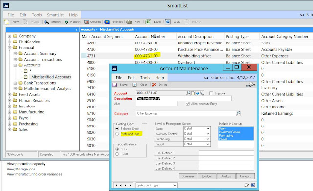Image resolution: width=313 pixels, height=191 pixels.
Task: Select Balance Sheet posting type radio
Action: (x=117, y=129)
